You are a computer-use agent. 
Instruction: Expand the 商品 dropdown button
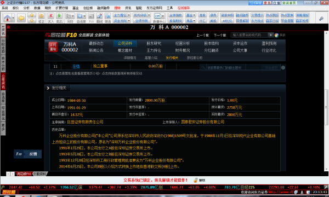pos(191,21)
